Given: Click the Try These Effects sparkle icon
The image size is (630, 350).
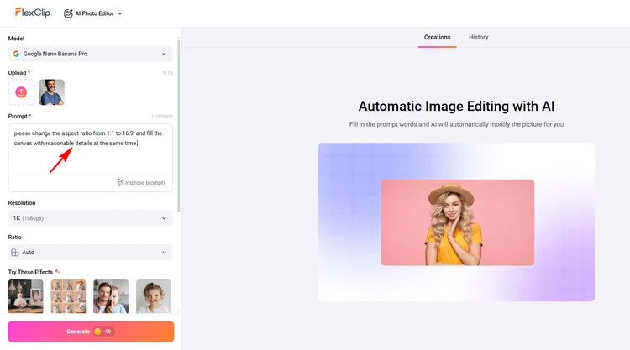Looking at the screenshot, I should (x=57, y=271).
